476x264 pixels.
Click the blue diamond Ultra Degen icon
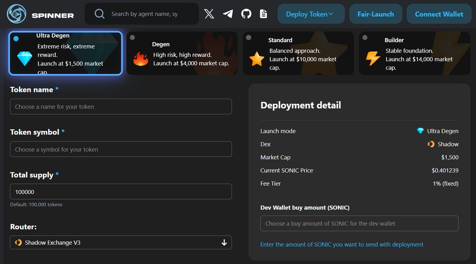(x=25, y=59)
